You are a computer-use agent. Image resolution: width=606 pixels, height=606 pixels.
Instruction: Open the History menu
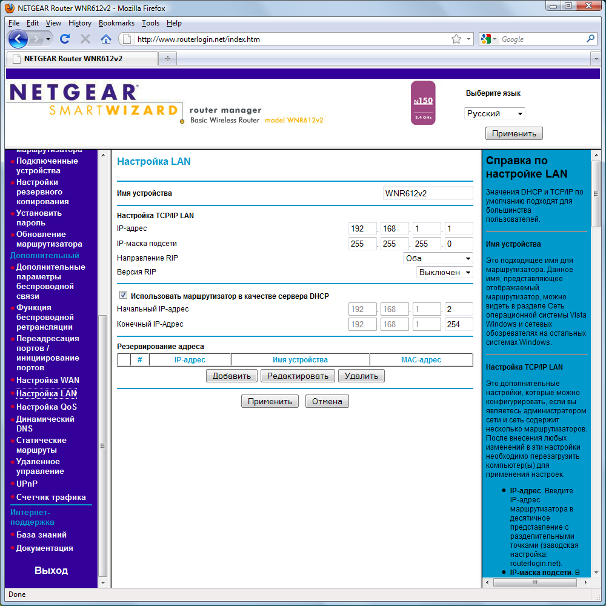pyautogui.click(x=79, y=23)
